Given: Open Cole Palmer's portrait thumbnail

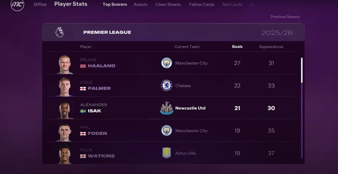Looking at the screenshot, I should click(65, 87).
